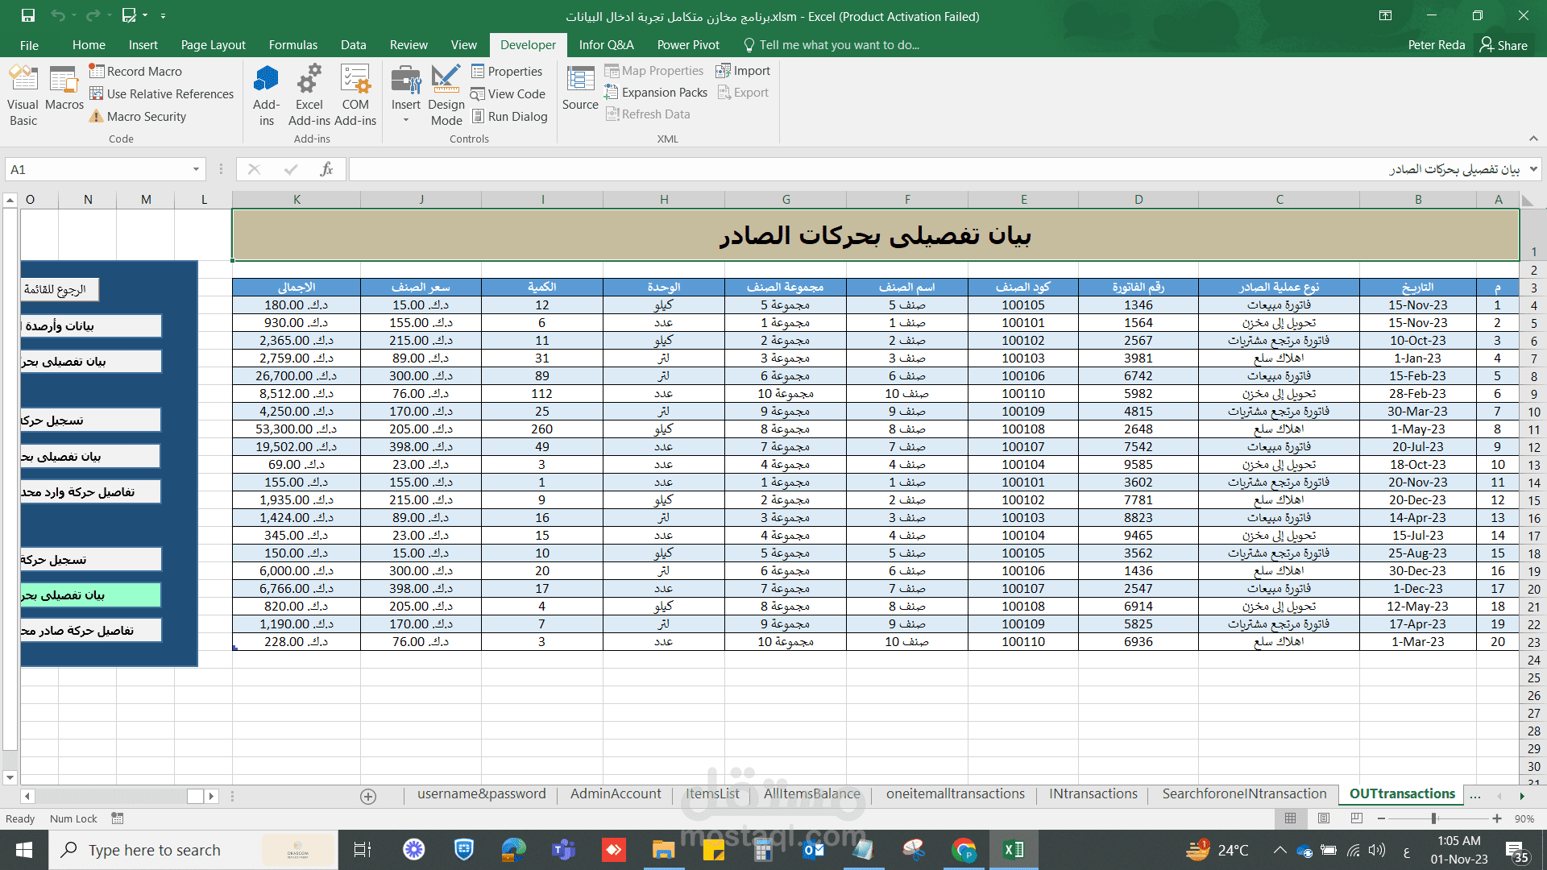Image resolution: width=1547 pixels, height=870 pixels.
Task: Add a new sheet with plus icon
Action: pyautogui.click(x=368, y=797)
